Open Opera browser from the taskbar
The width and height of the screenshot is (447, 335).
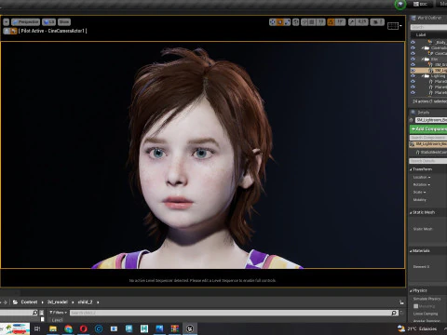84,328
